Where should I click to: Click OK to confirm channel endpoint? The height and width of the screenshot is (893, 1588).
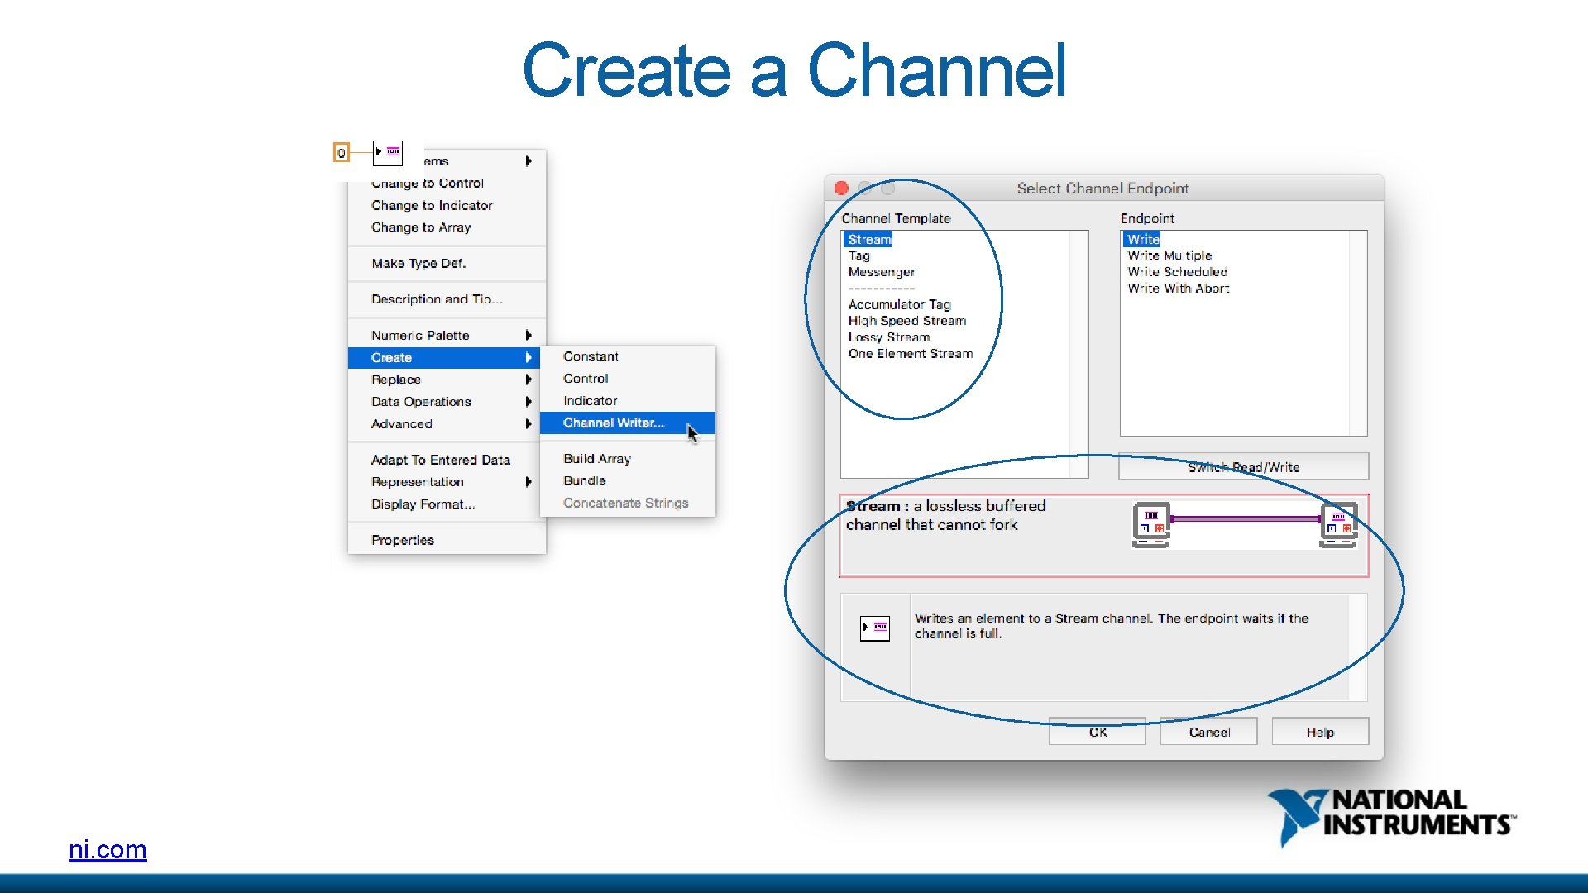pyautogui.click(x=1097, y=731)
